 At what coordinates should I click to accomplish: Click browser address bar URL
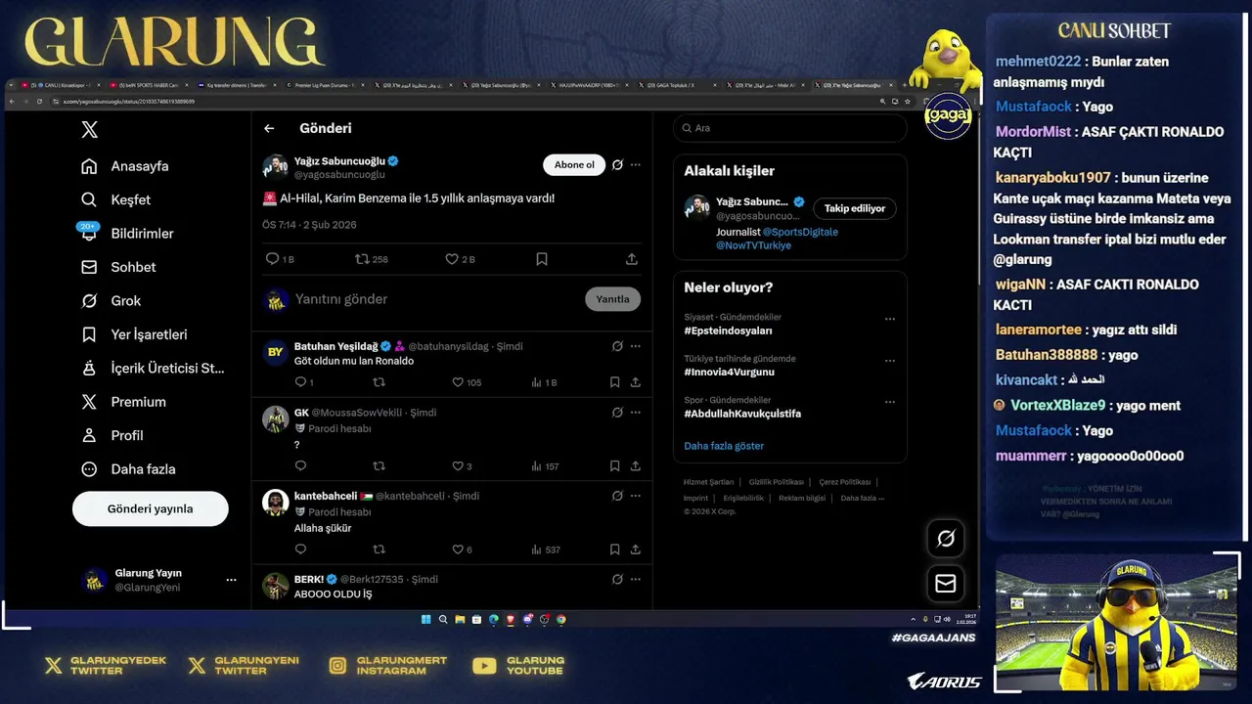[129, 101]
